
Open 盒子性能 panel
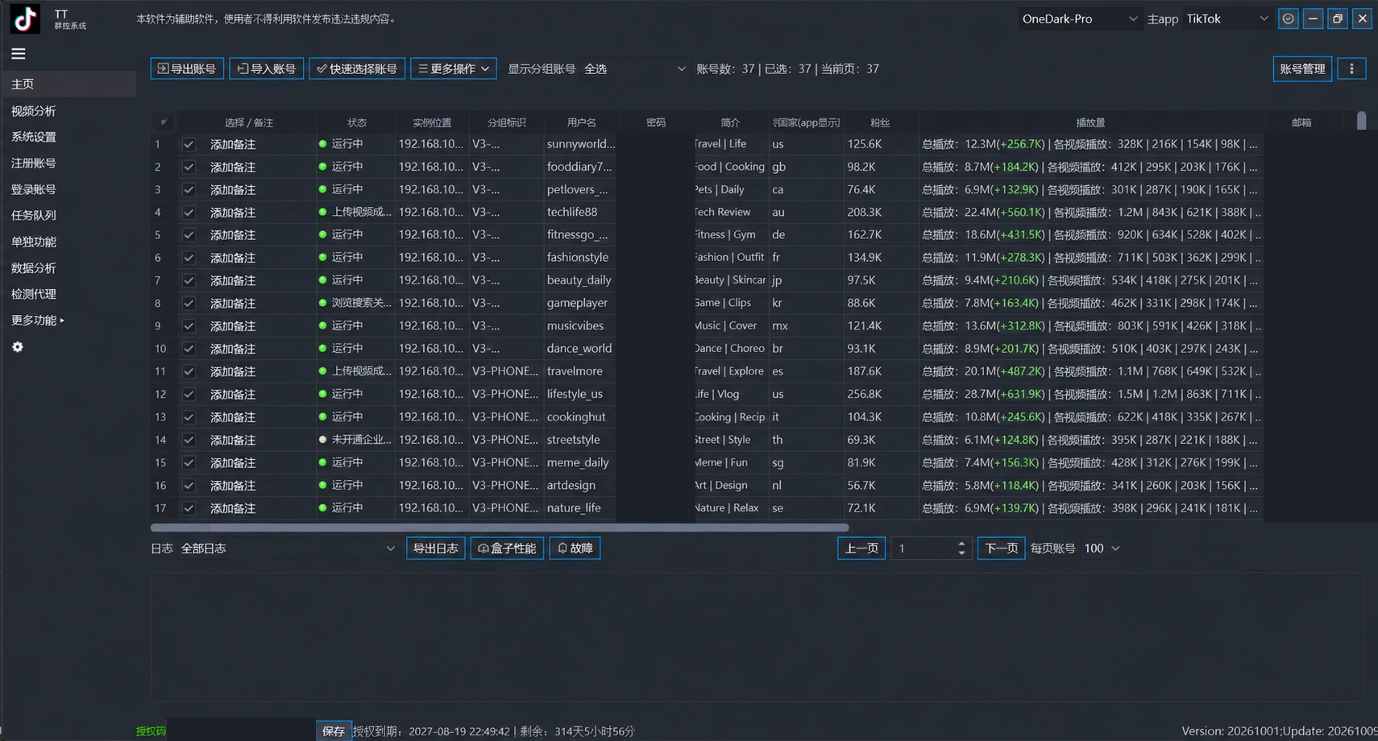[x=507, y=549]
